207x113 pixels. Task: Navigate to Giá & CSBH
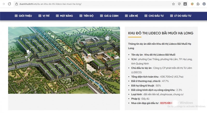point(109,16)
